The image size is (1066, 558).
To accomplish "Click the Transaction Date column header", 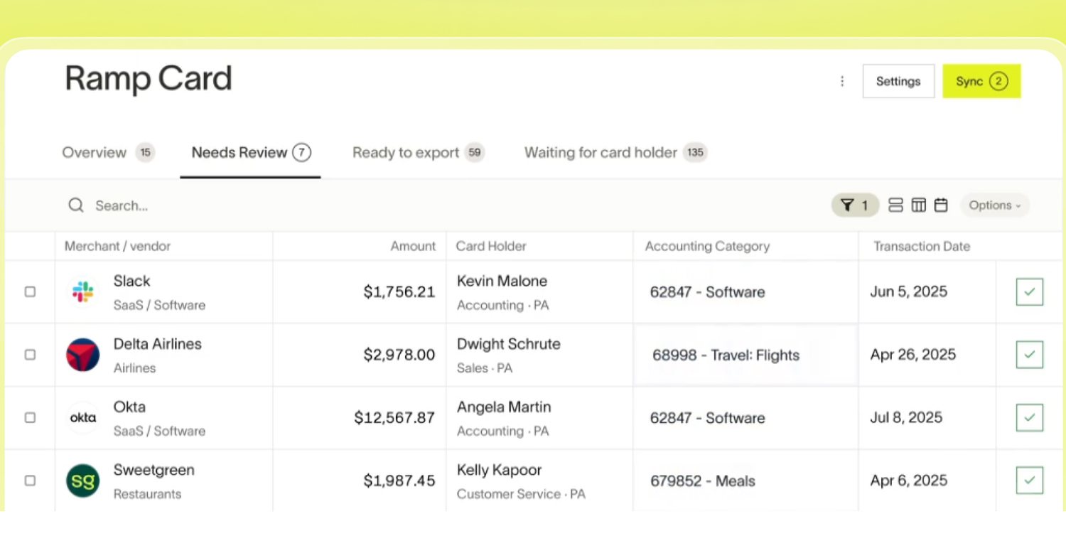I will point(922,246).
